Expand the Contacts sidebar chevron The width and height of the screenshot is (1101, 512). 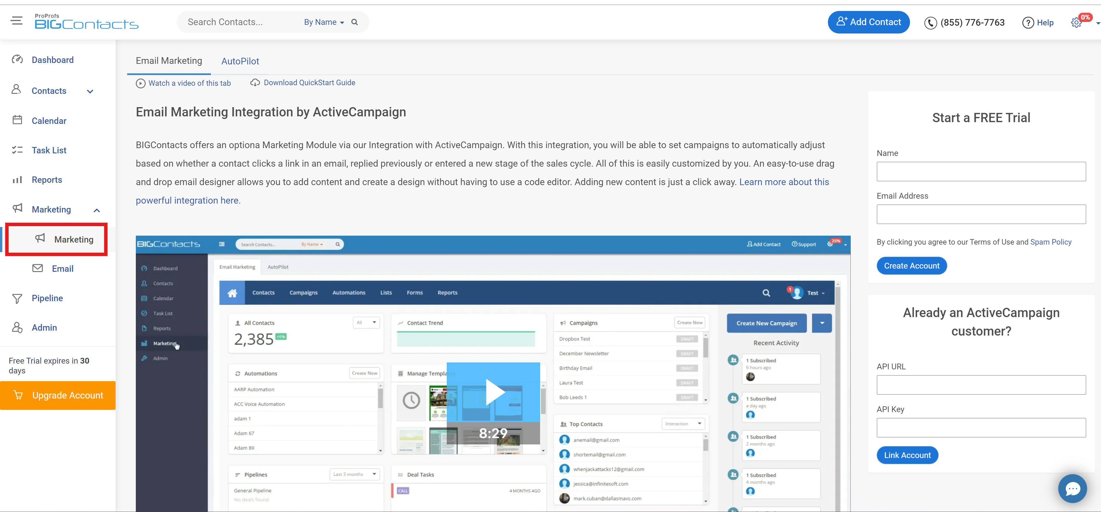90,91
